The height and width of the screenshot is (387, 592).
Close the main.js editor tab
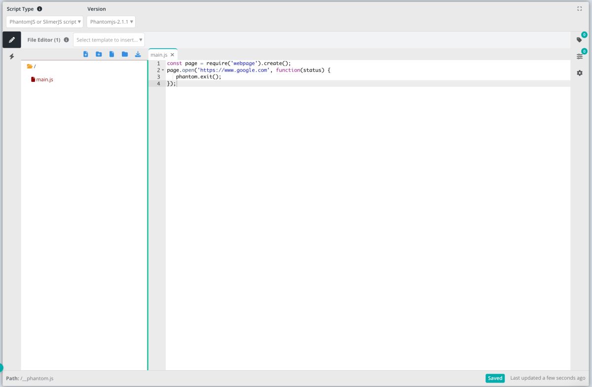coord(172,55)
